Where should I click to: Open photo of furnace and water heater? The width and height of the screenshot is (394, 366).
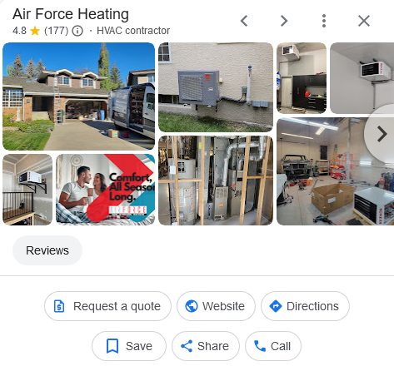(216, 181)
